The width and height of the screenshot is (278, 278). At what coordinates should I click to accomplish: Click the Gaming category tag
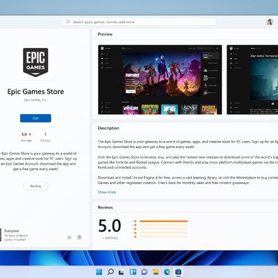point(35,186)
